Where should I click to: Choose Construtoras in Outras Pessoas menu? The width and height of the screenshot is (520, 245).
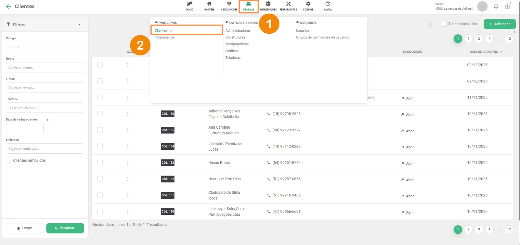click(x=235, y=37)
